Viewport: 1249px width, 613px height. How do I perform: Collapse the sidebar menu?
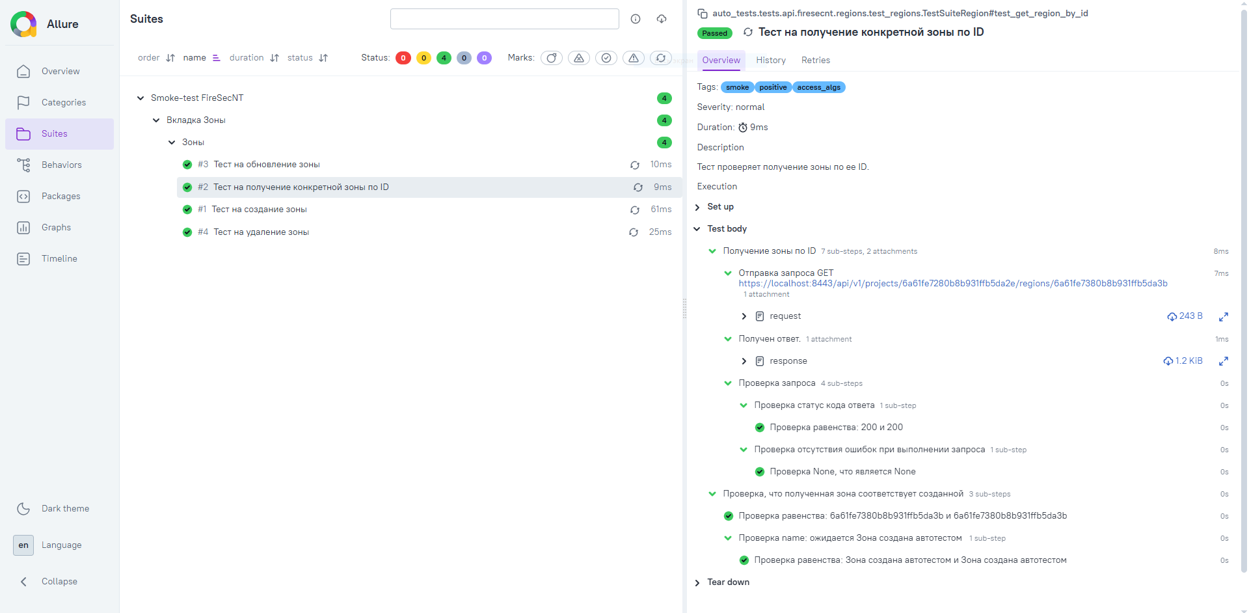coord(59,582)
